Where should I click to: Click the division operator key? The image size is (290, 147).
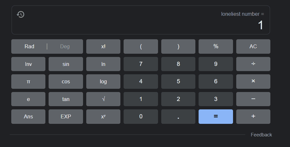click(x=253, y=64)
